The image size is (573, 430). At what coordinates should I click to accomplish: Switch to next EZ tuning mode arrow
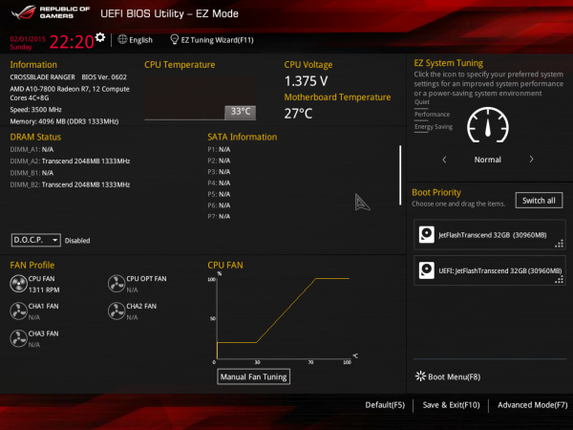[x=531, y=160]
